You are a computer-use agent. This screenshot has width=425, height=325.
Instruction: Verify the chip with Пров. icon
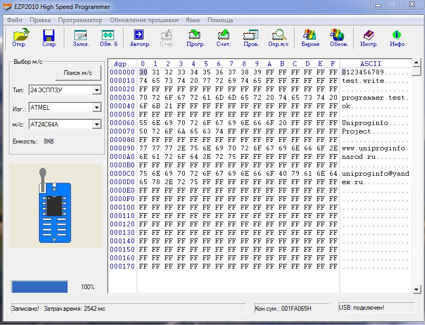(x=251, y=38)
